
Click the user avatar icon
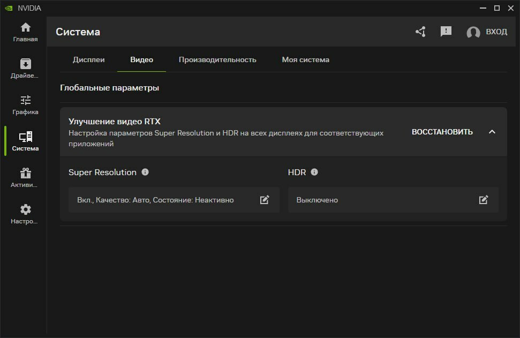(x=473, y=32)
